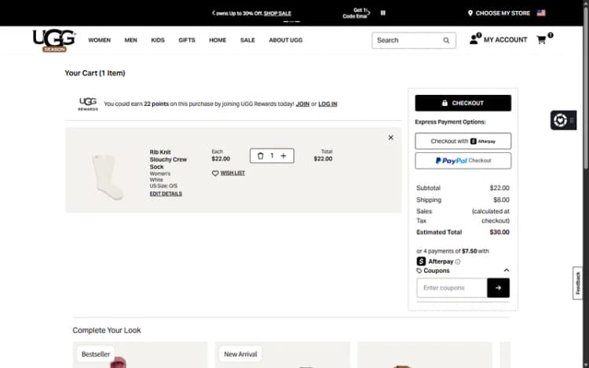589x368 pixels.
Task: Open the WOMEN menu
Action: (99, 40)
